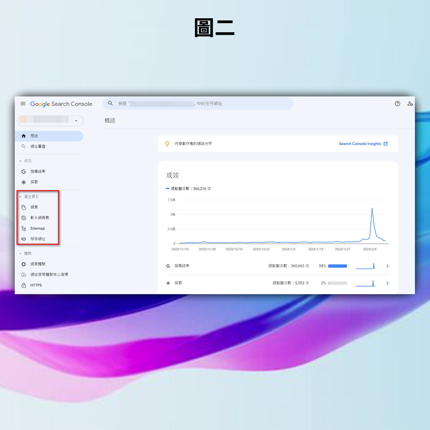
Task: Open 探索 performance row arrow
Action: 387,283
